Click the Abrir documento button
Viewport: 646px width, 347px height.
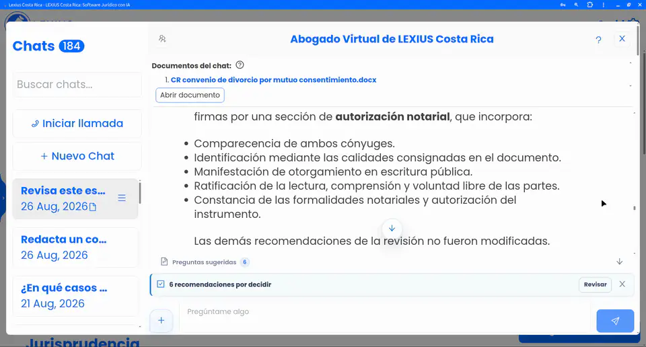point(190,95)
